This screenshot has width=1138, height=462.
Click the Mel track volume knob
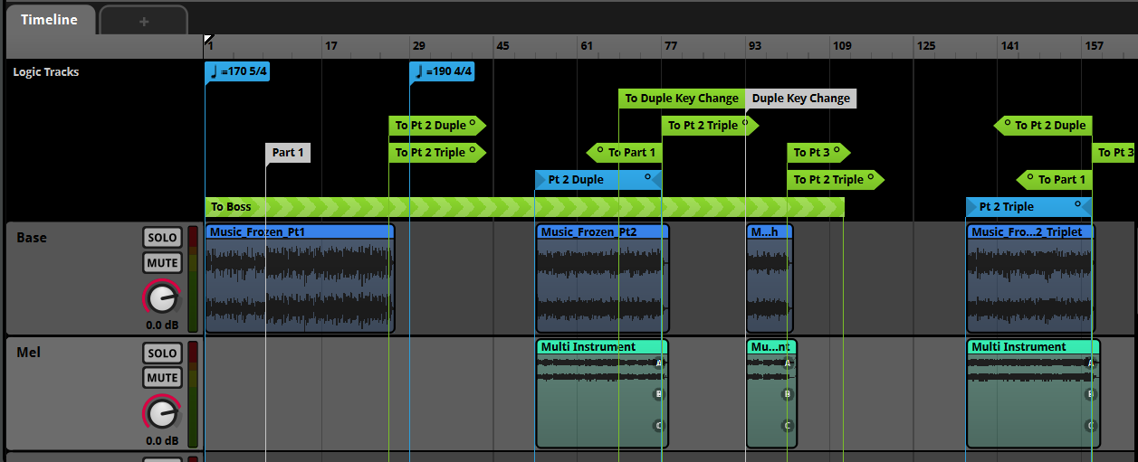(161, 413)
